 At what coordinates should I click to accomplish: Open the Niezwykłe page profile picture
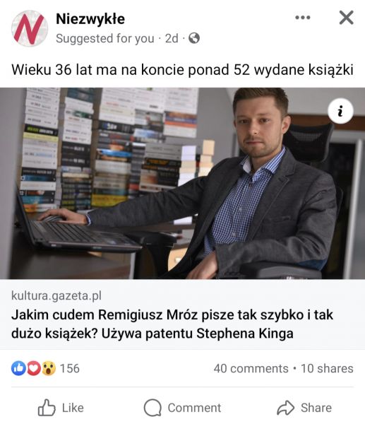pos(30,28)
